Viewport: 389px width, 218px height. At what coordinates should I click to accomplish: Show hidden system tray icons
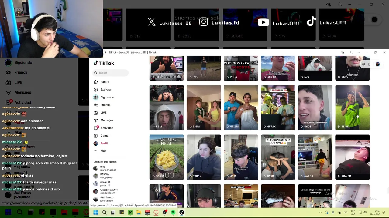tap(320, 213)
